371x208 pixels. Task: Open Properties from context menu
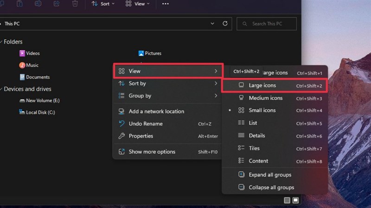[x=168, y=136]
